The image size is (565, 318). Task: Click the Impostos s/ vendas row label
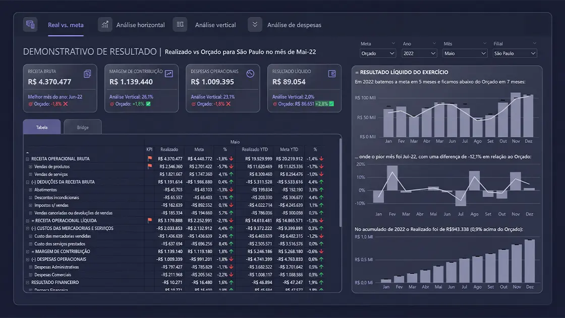point(51,205)
